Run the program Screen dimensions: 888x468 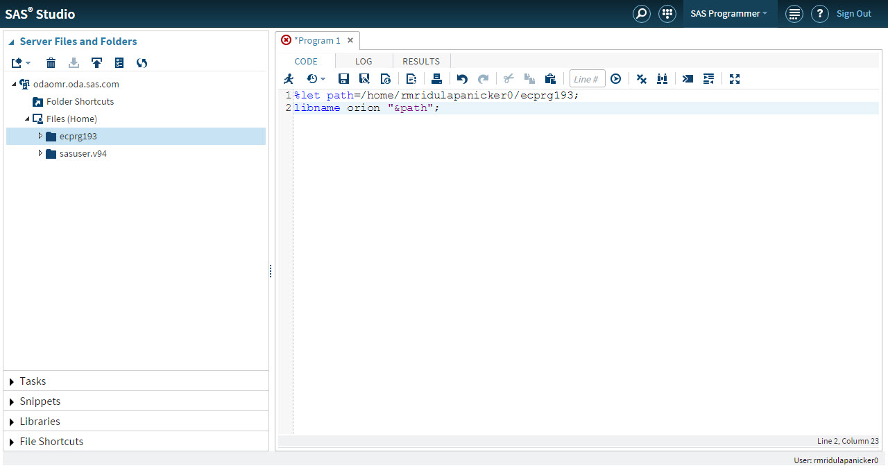[x=288, y=78]
